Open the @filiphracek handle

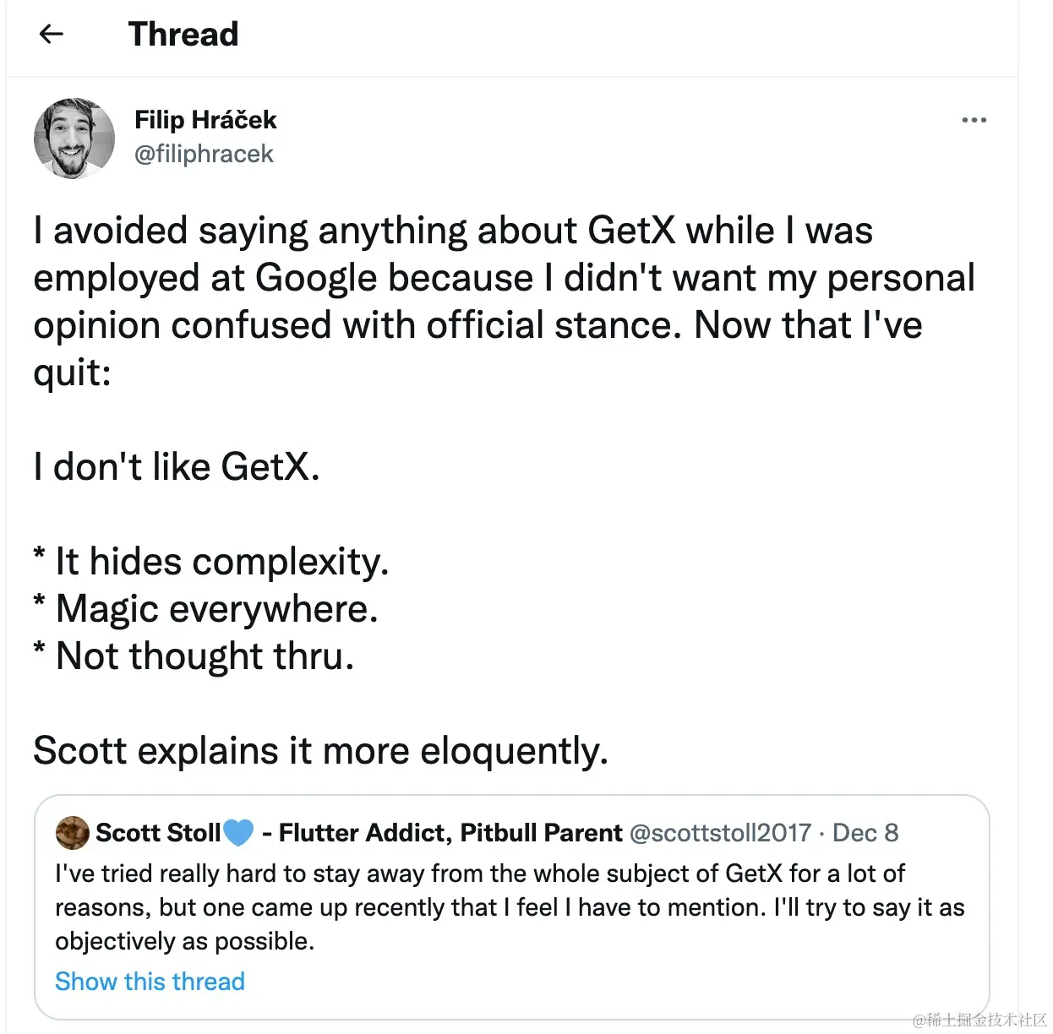(204, 154)
